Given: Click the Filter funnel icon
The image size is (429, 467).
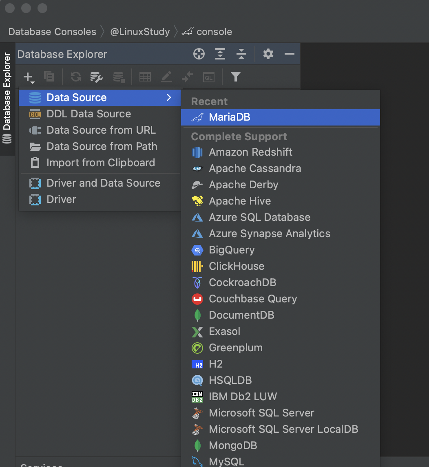Looking at the screenshot, I should click(236, 77).
